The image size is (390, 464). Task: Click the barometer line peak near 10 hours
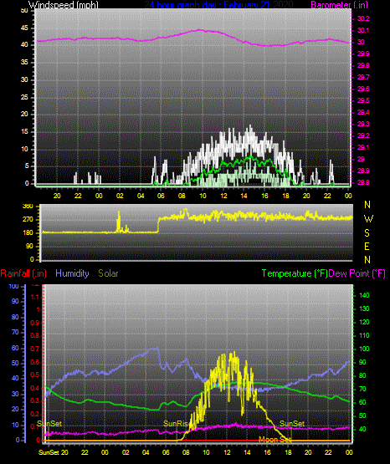pyautogui.click(x=200, y=29)
